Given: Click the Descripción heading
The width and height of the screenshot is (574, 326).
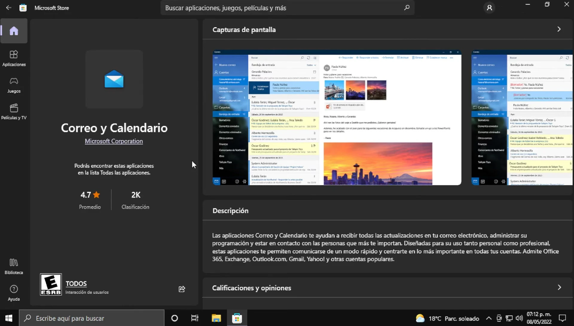Looking at the screenshot, I should click(230, 211).
